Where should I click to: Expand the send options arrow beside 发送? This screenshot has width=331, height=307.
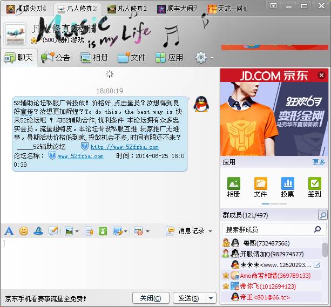[211, 298]
